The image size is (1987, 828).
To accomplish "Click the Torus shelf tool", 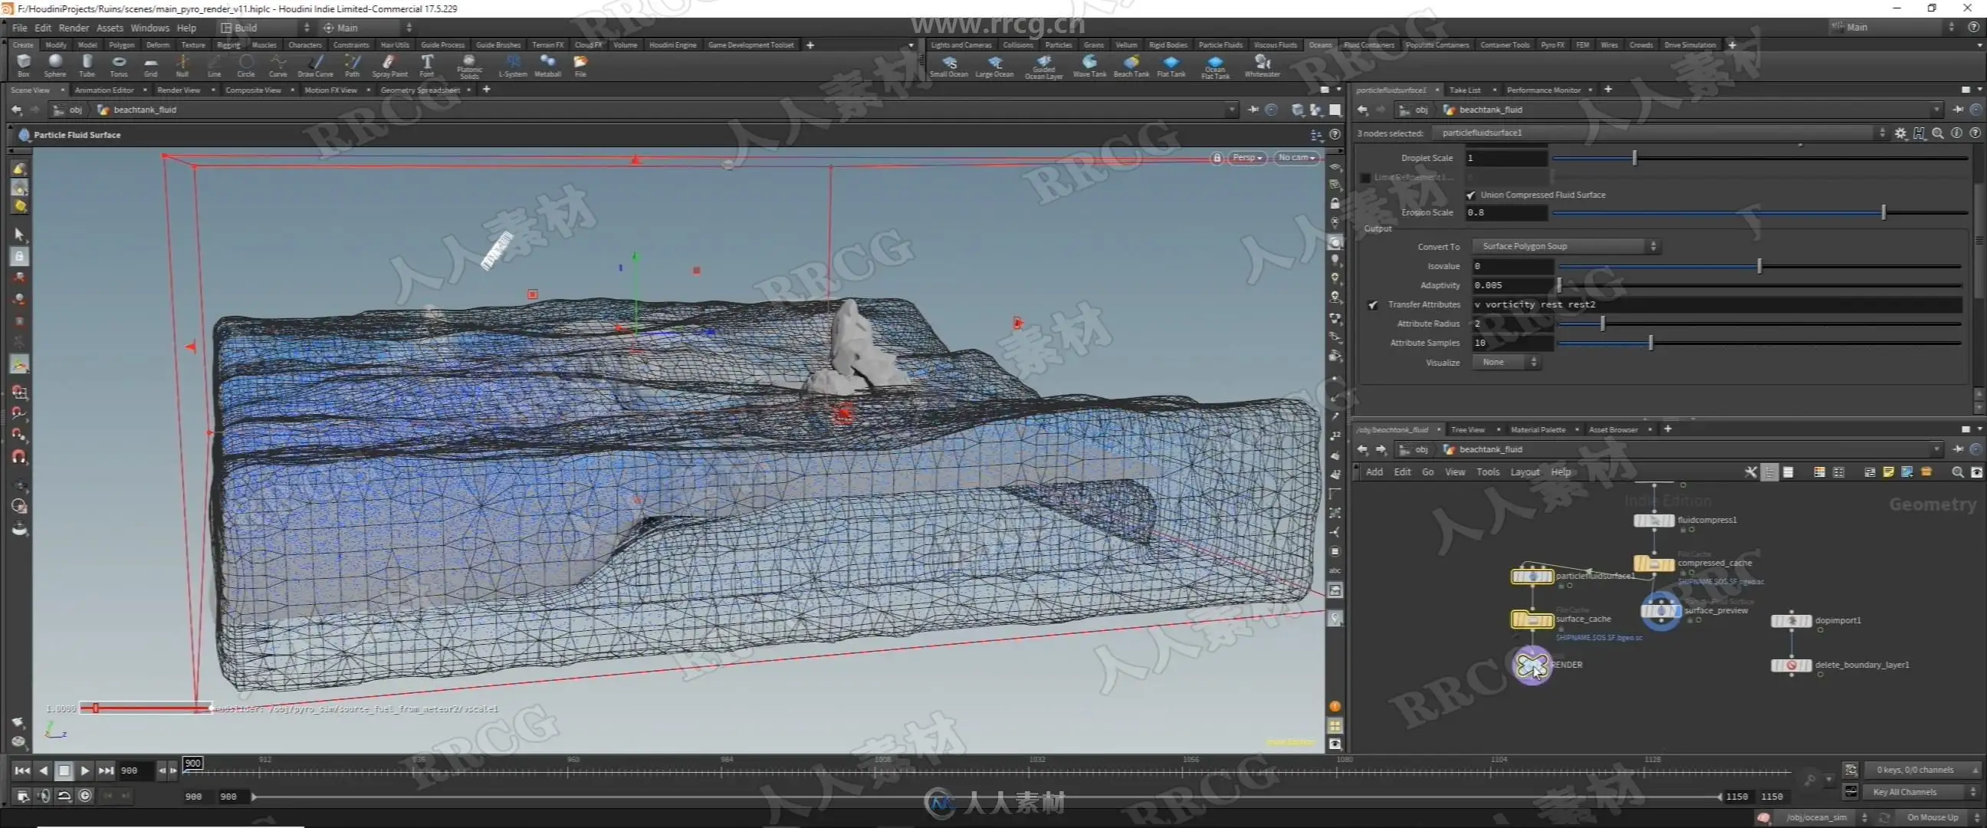I will coord(119,64).
